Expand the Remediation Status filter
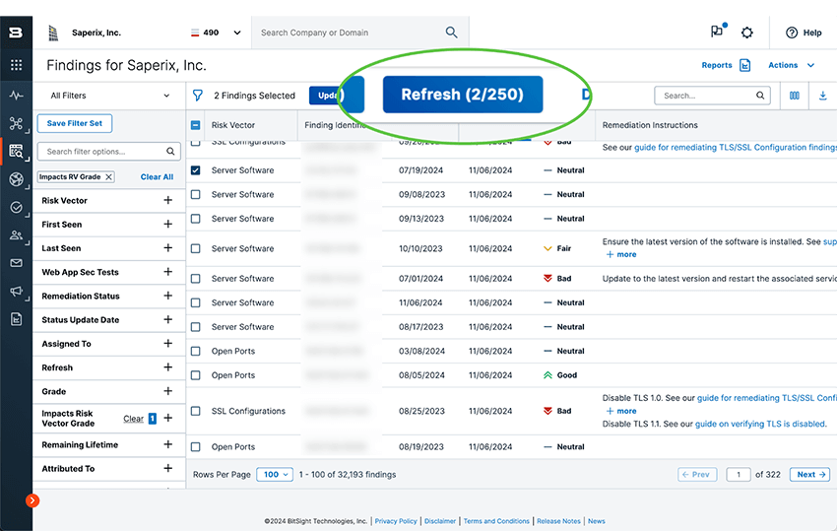This screenshot has height=531, width=837. point(167,296)
